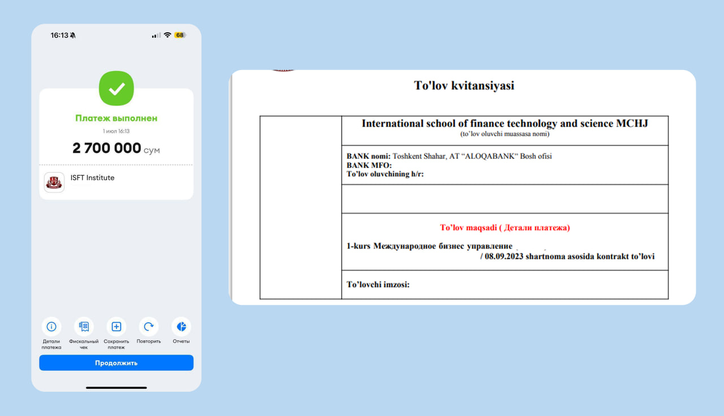This screenshot has width=724, height=416.
Task: Click the To'lov maqsadi red heading
Action: pyautogui.click(x=505, y=228)
